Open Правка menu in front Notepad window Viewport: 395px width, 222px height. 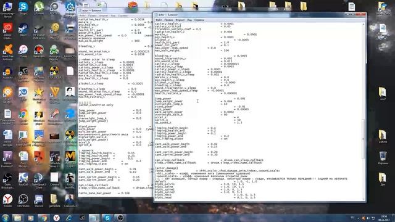click(168, 20)
